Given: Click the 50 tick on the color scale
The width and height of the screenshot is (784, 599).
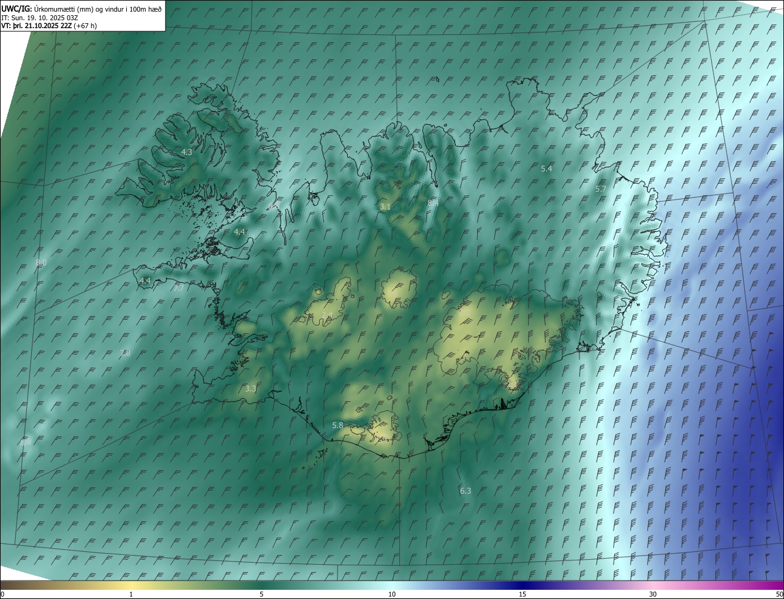Looking at the screenshot, I should [x=779, y=594].
